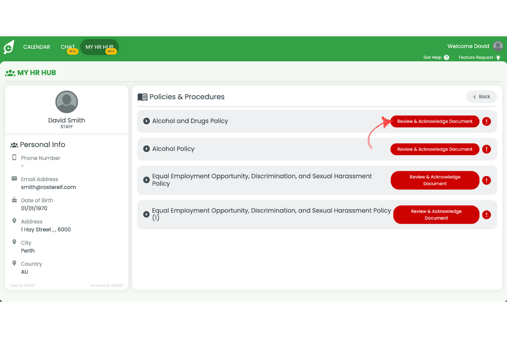Click the RosterElf leaf logo
507x338 pixels.
coord(8,47)
